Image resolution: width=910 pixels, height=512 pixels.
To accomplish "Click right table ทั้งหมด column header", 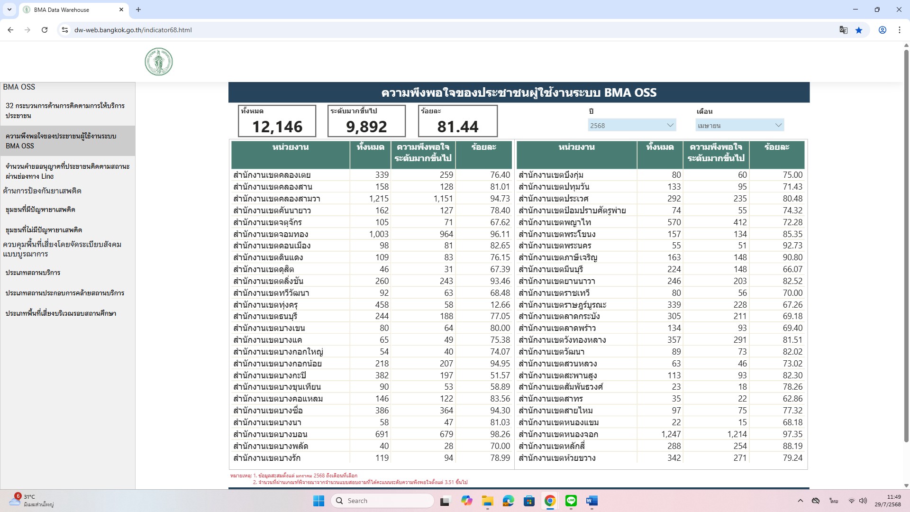I will point(660,155).
